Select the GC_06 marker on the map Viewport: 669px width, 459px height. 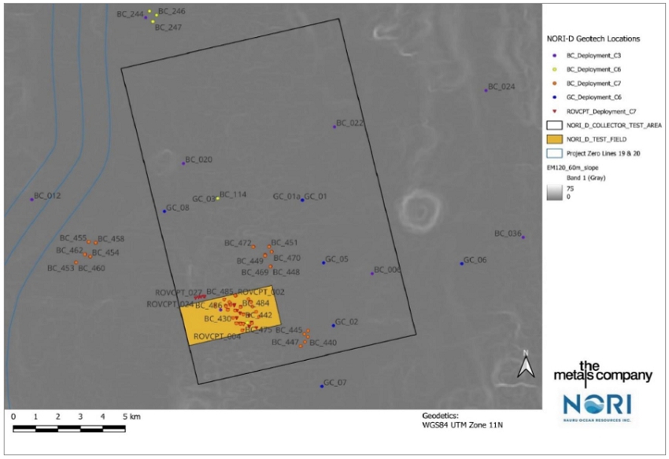coord(461,263)
